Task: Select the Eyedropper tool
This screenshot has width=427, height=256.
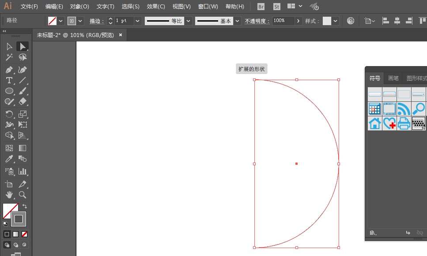Action: [9, 159]
